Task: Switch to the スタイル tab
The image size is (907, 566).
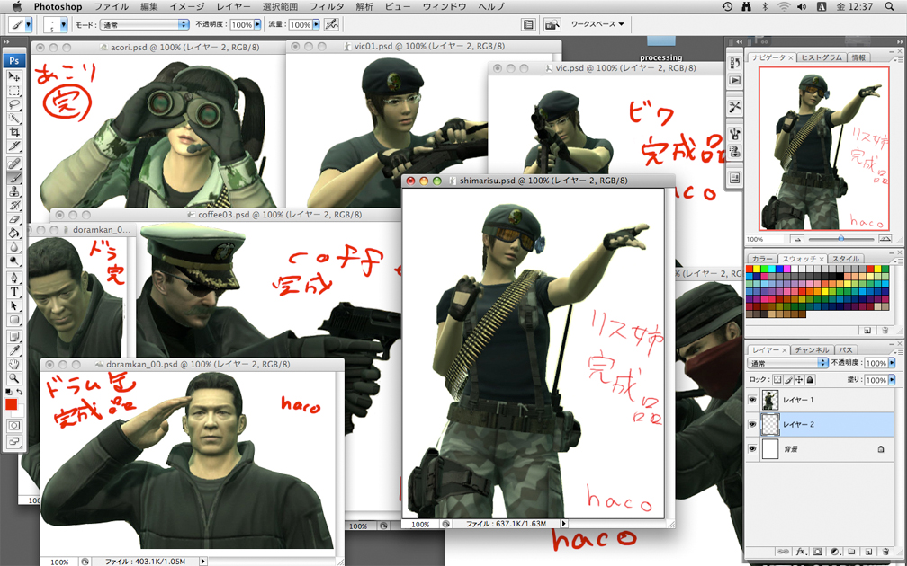Action: [845, 259]
